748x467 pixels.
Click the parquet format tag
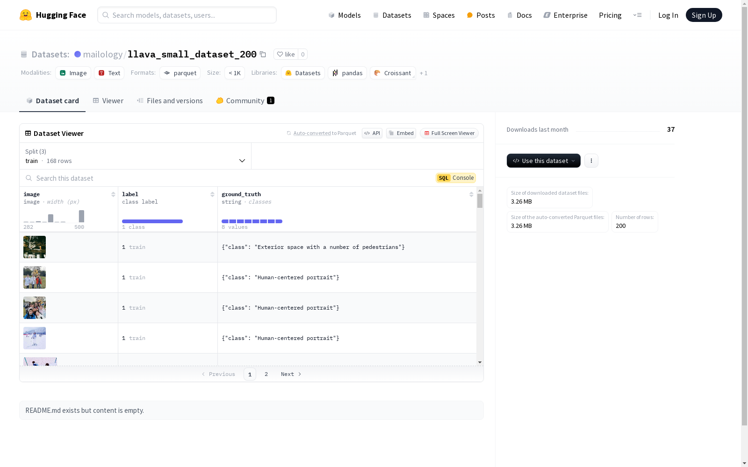click(x=180, y=73)
